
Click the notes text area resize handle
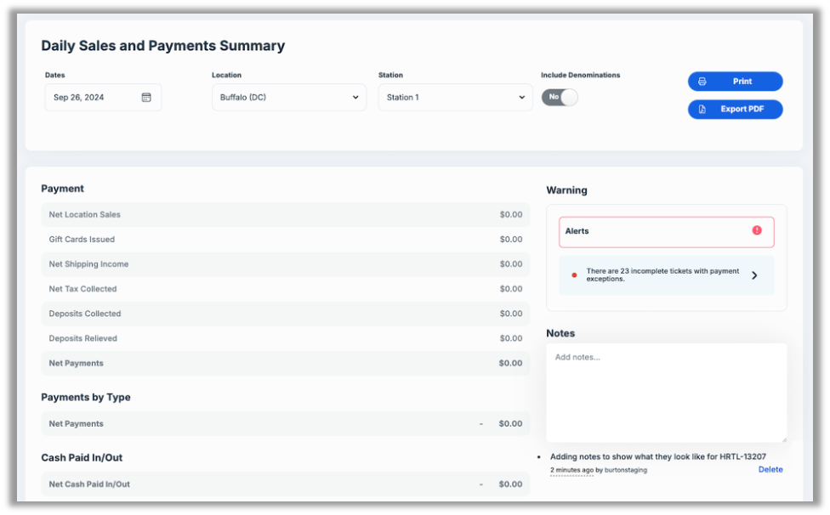coord(783,439)
